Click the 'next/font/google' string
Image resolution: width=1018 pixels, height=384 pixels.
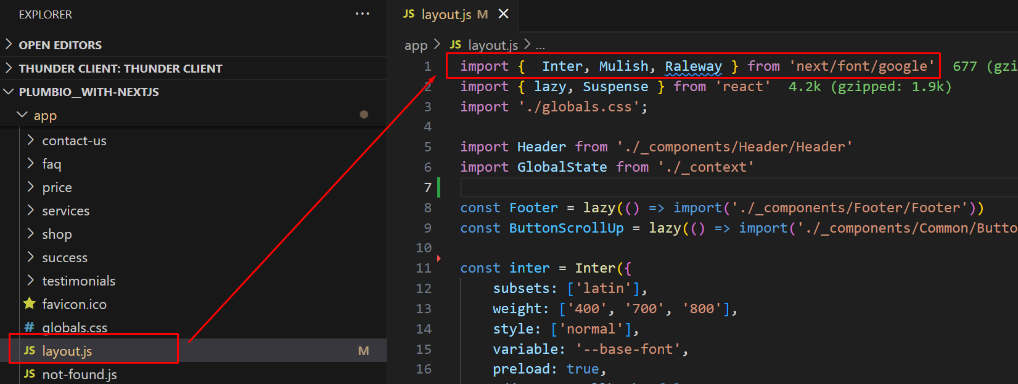tap(862, 66)
